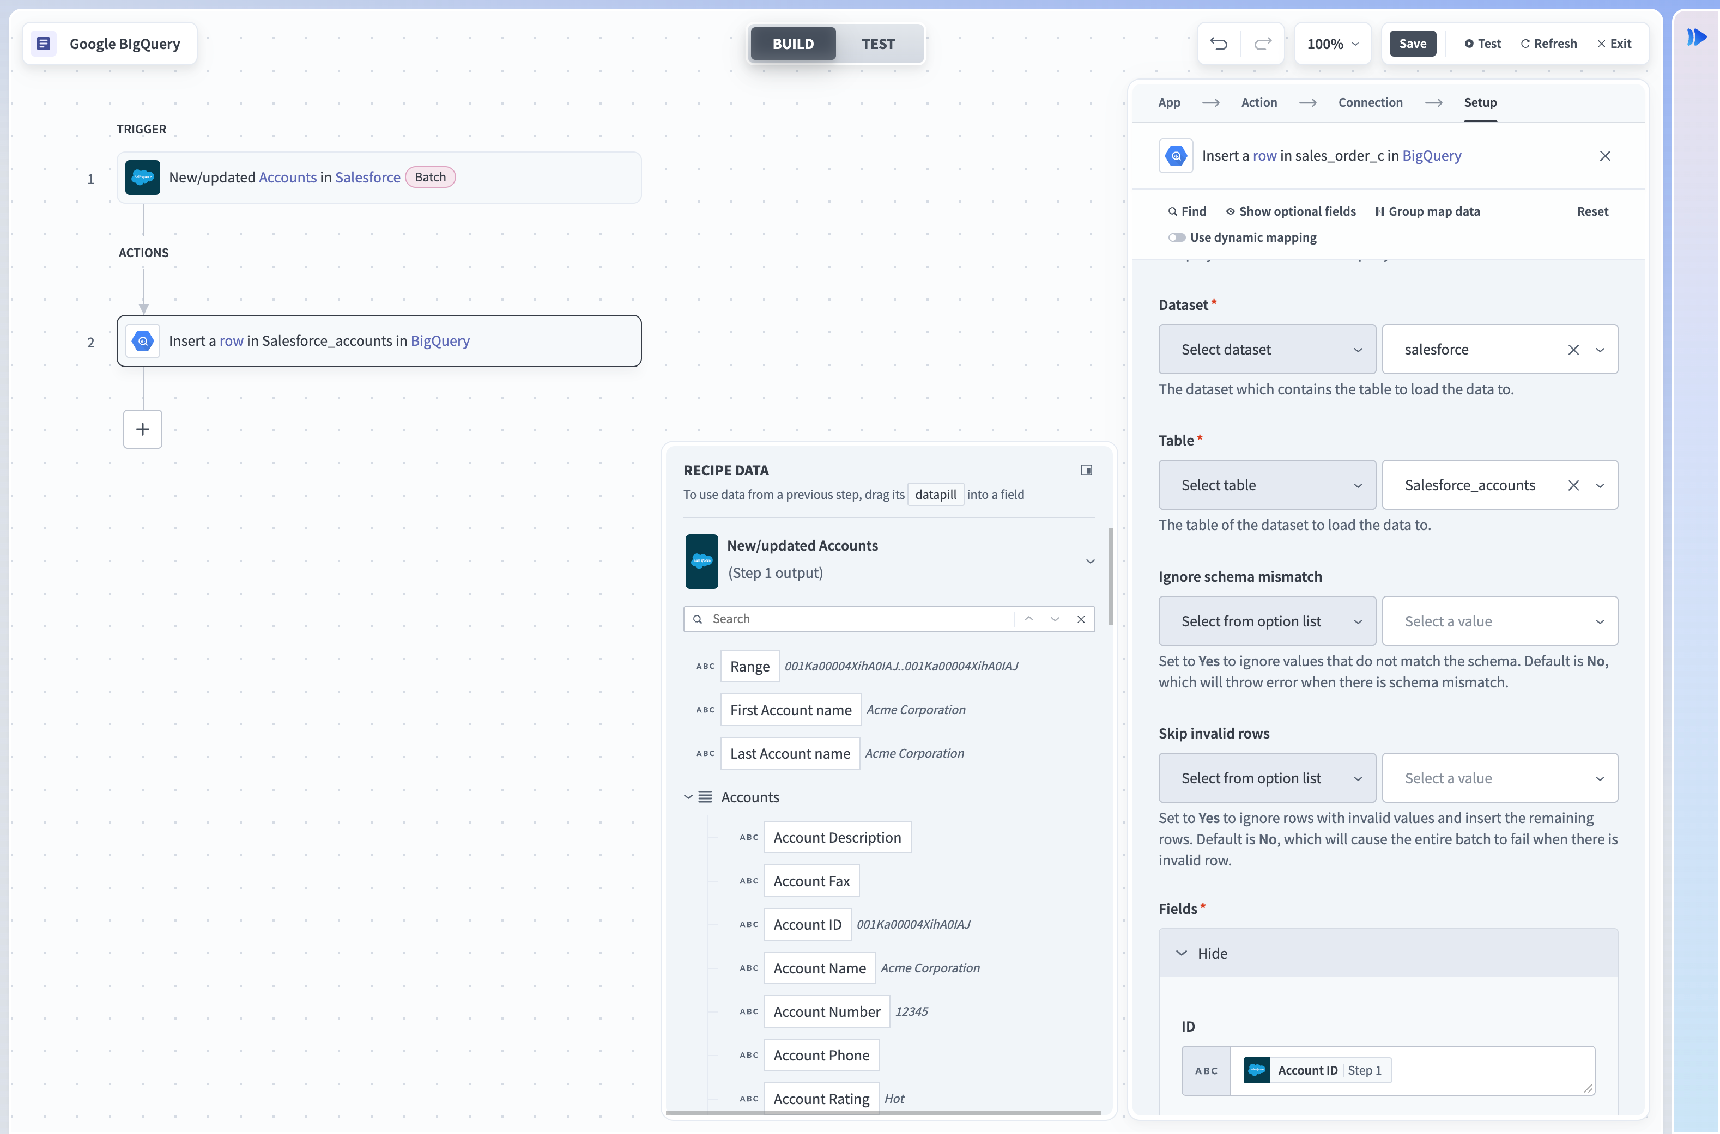
Task: Click the BigQuery icon in the setup panel header
Action: [1176, 155]
